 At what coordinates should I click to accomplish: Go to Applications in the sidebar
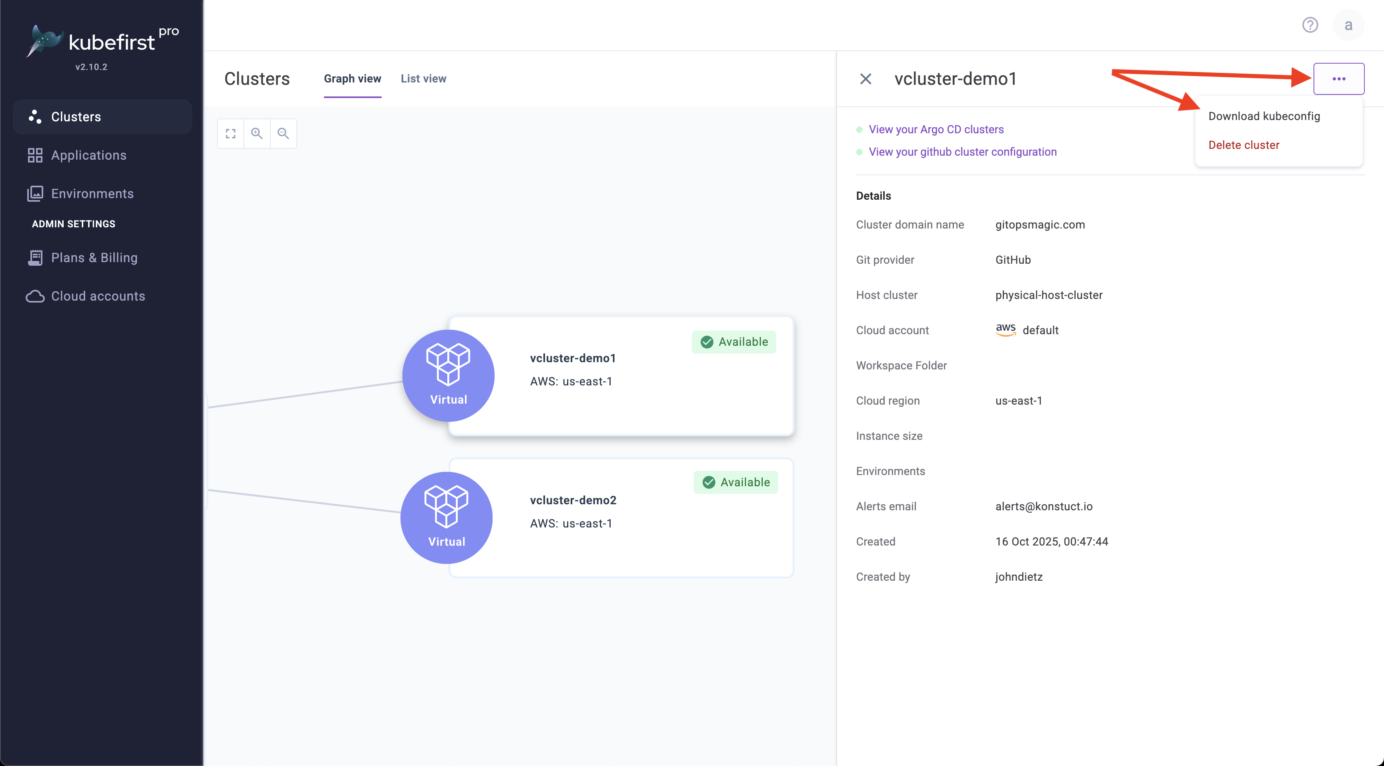(x=89, y=155)
